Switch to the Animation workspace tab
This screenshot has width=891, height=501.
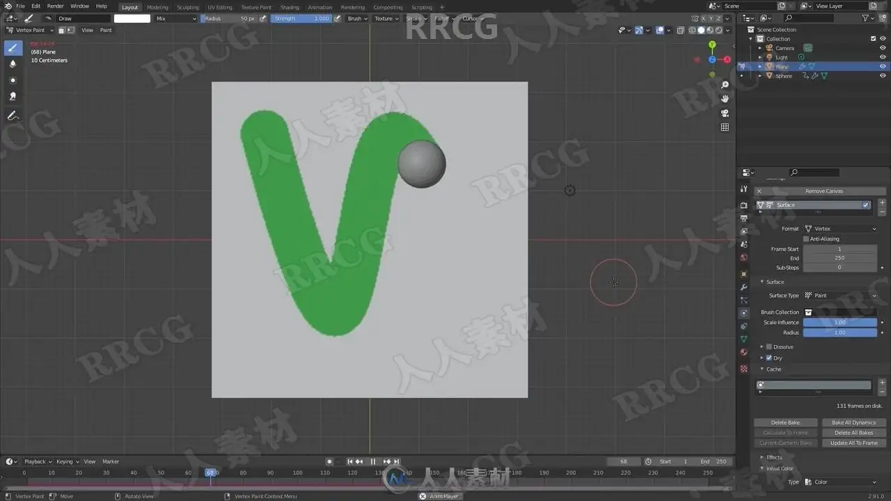(x=320, y=7)
